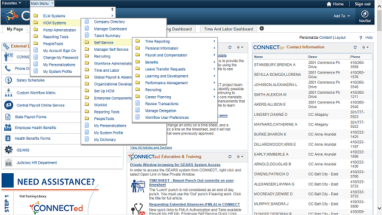Viewport: 382px width, 215px height.
Task: Select My Account Sign On entry
Action: pyautogui.click(x=60, y=51)
